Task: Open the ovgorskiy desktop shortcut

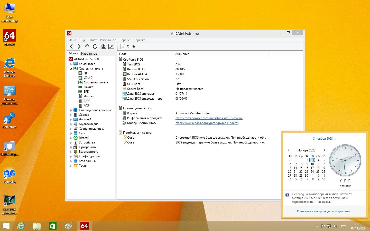Action: (x=10, y=176)
